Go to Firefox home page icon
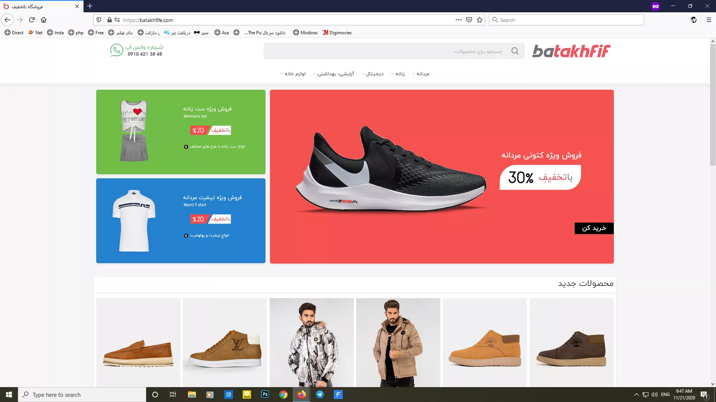Screen dimensions: 716x402 (44, 20)
